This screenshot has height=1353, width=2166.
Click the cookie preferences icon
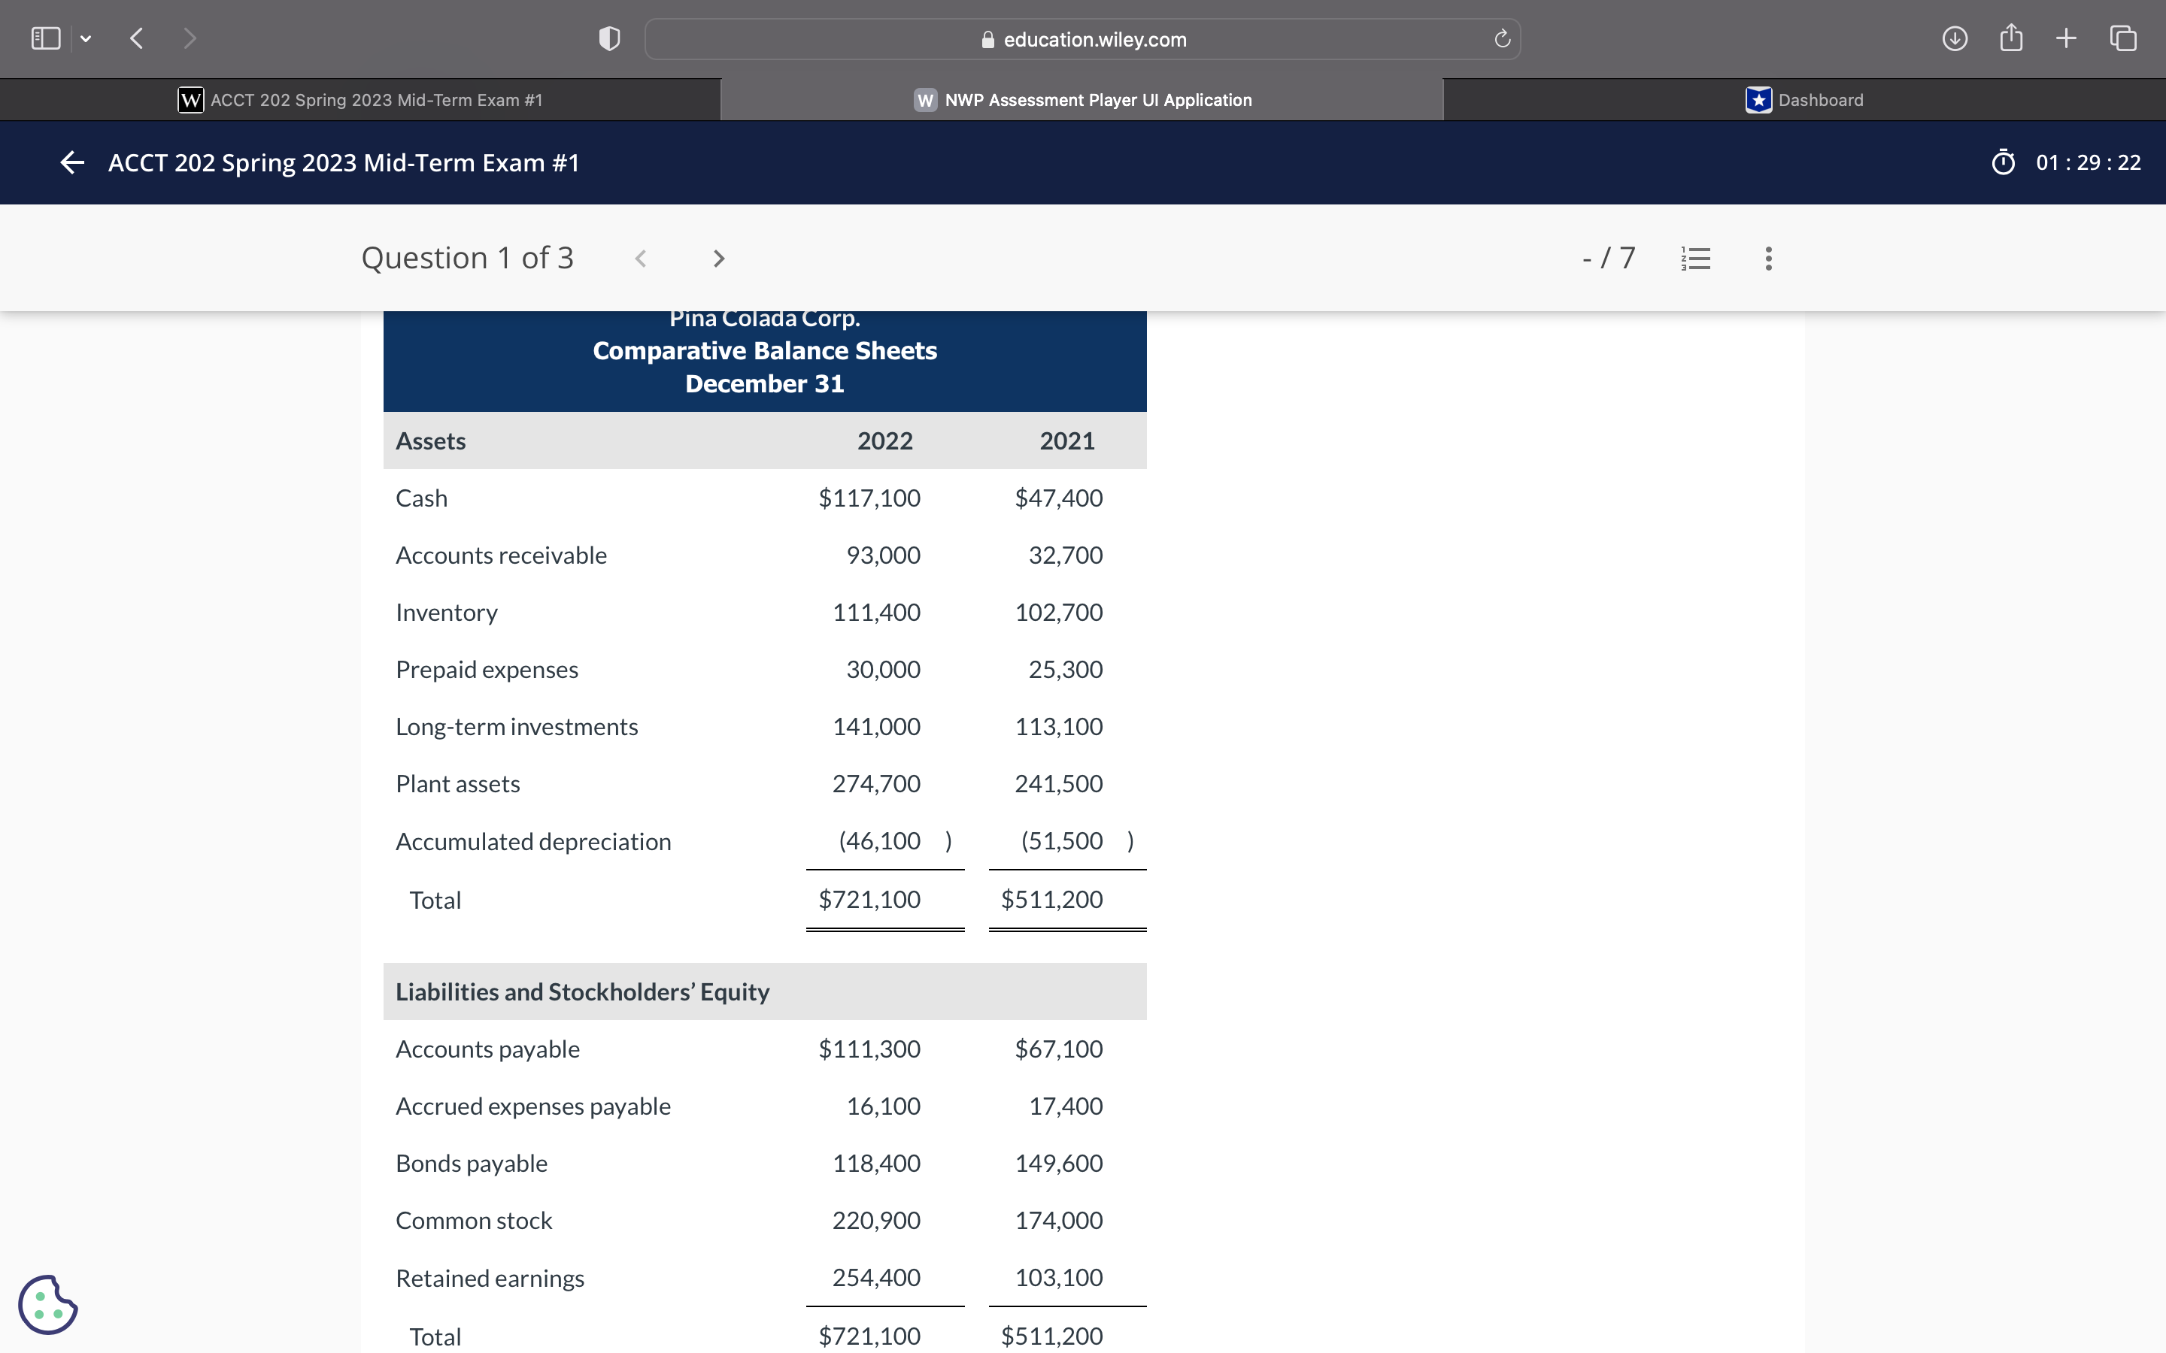(48, 1305)
